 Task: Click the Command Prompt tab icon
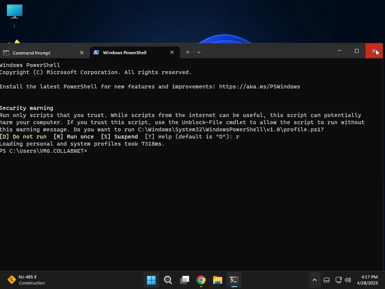pyautogui.click(x=6, y=53)
